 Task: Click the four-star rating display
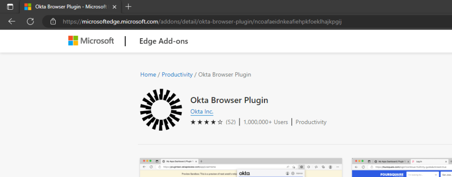(x=207, y=122)
